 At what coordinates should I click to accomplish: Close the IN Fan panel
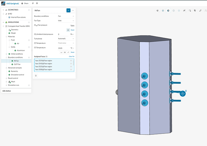pyautogui.click(x=73, y=10)
